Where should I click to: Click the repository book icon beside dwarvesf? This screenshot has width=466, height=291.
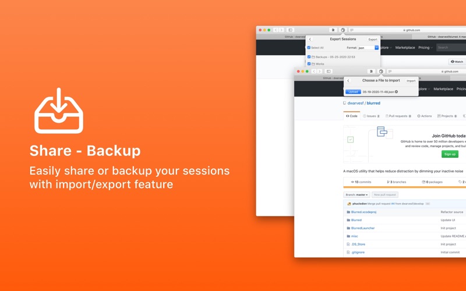coord(344,103)
